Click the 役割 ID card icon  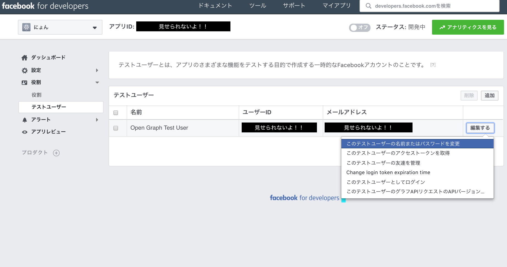click(24, 83)
